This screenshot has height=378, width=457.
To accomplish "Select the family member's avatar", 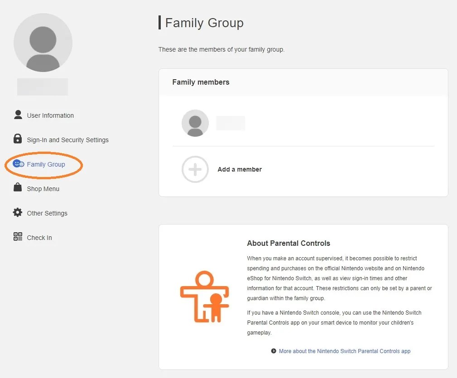I will click(195, 123).
